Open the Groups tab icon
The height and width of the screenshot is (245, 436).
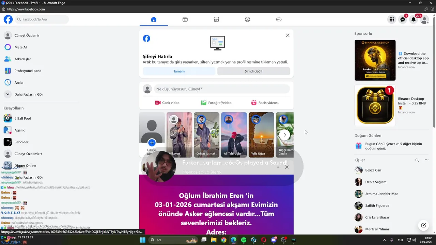click(248, 19)
